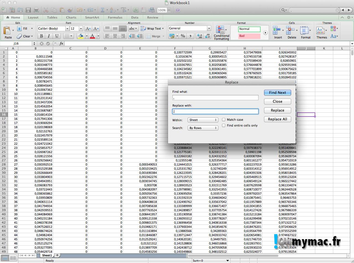This screenshot has height=263, width=354.
Task: Click the Cut scissors icon
Action: tap(46, 10)
